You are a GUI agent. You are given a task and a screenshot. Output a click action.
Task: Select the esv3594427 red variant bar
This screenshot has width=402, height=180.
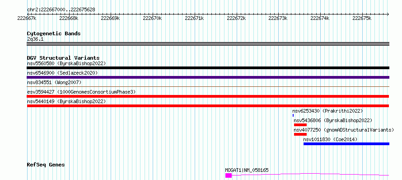click(208, 96)
